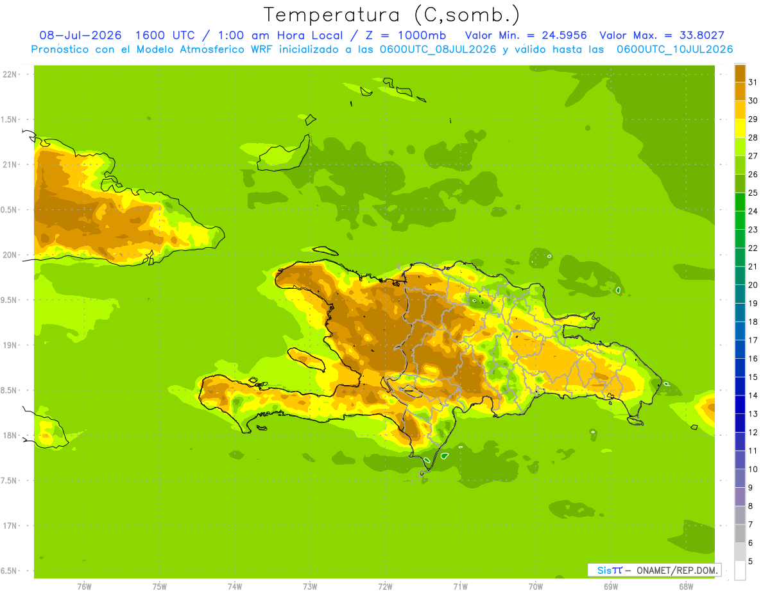This screenshot has width=770, height=595.
Task: Click legend color band between 15 and 16
Action: [x=740, y=368]
